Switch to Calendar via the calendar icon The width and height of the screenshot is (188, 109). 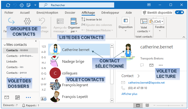coord(18,97)
